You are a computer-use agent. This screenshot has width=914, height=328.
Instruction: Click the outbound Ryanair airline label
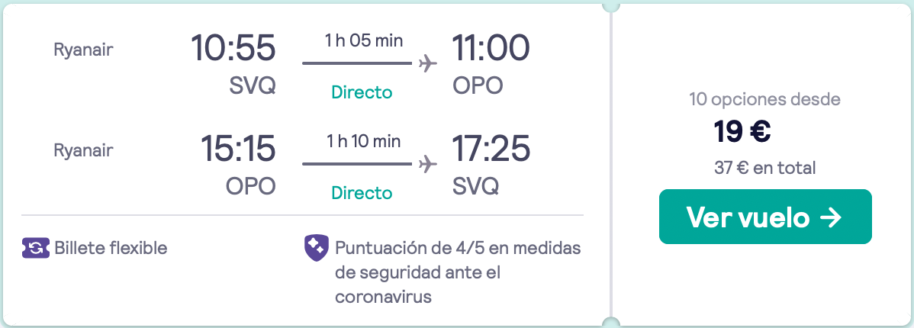83,50
